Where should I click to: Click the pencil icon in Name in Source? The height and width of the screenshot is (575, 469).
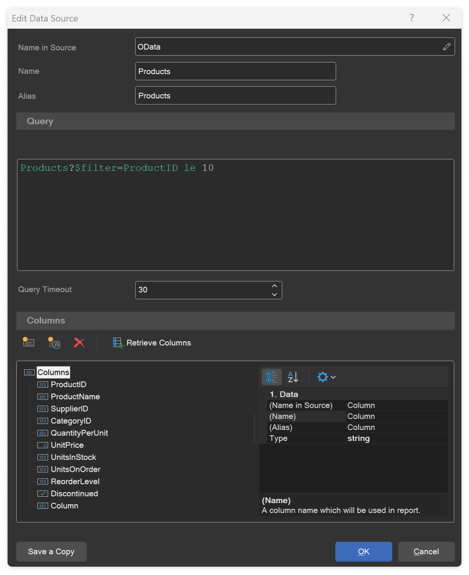(x=447, y=47)
